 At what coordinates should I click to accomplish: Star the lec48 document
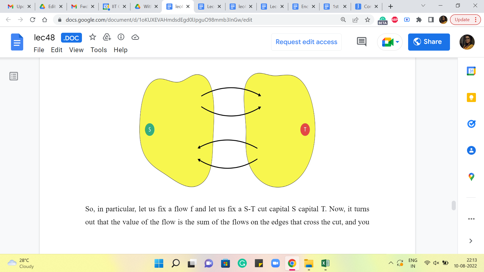(x=93, y=37)
